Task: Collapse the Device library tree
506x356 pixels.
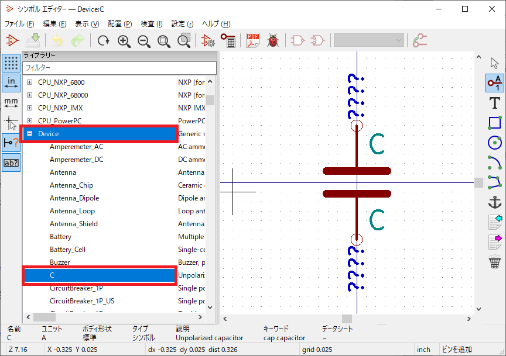Action: click(30, 134)
